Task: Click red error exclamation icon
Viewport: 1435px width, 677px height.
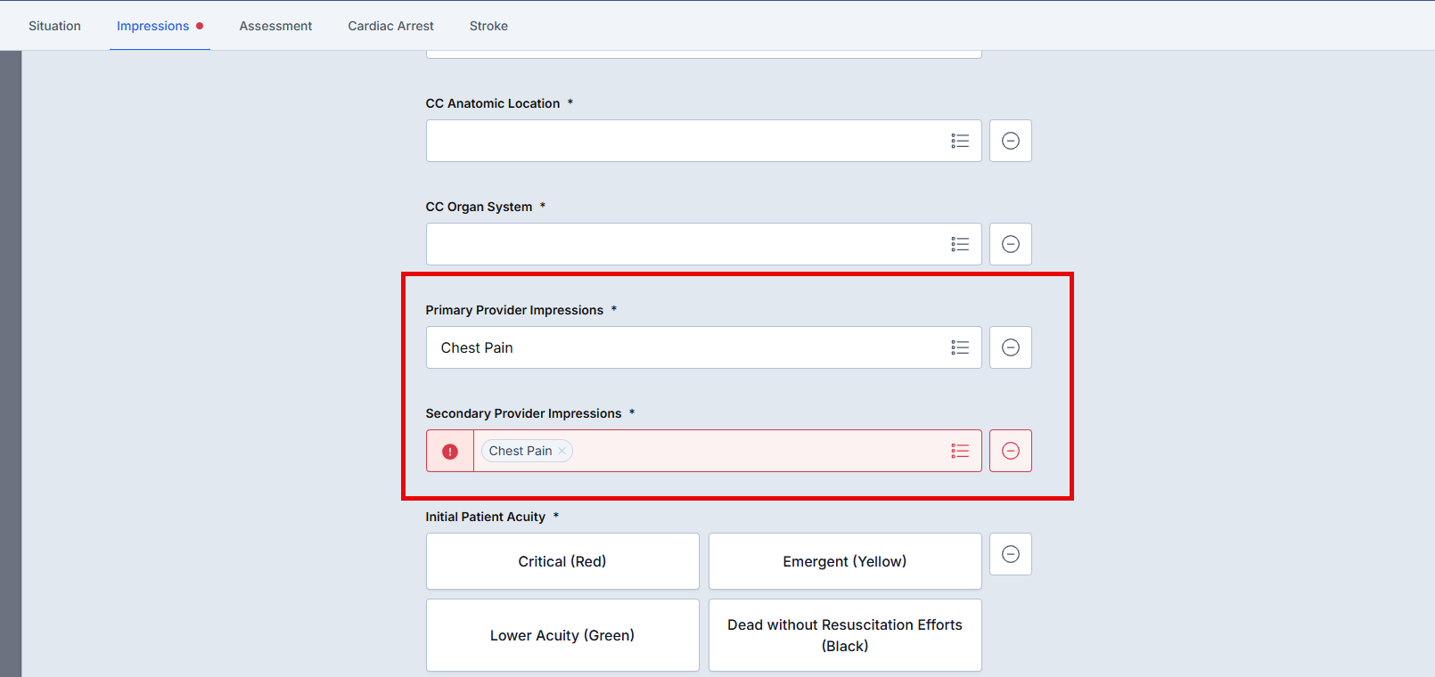Action: (x=450, y=452)
